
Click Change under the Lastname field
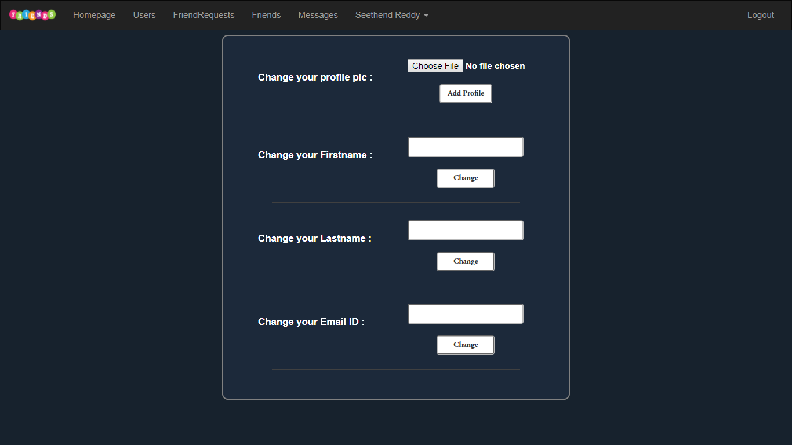[x=466, y=261]
